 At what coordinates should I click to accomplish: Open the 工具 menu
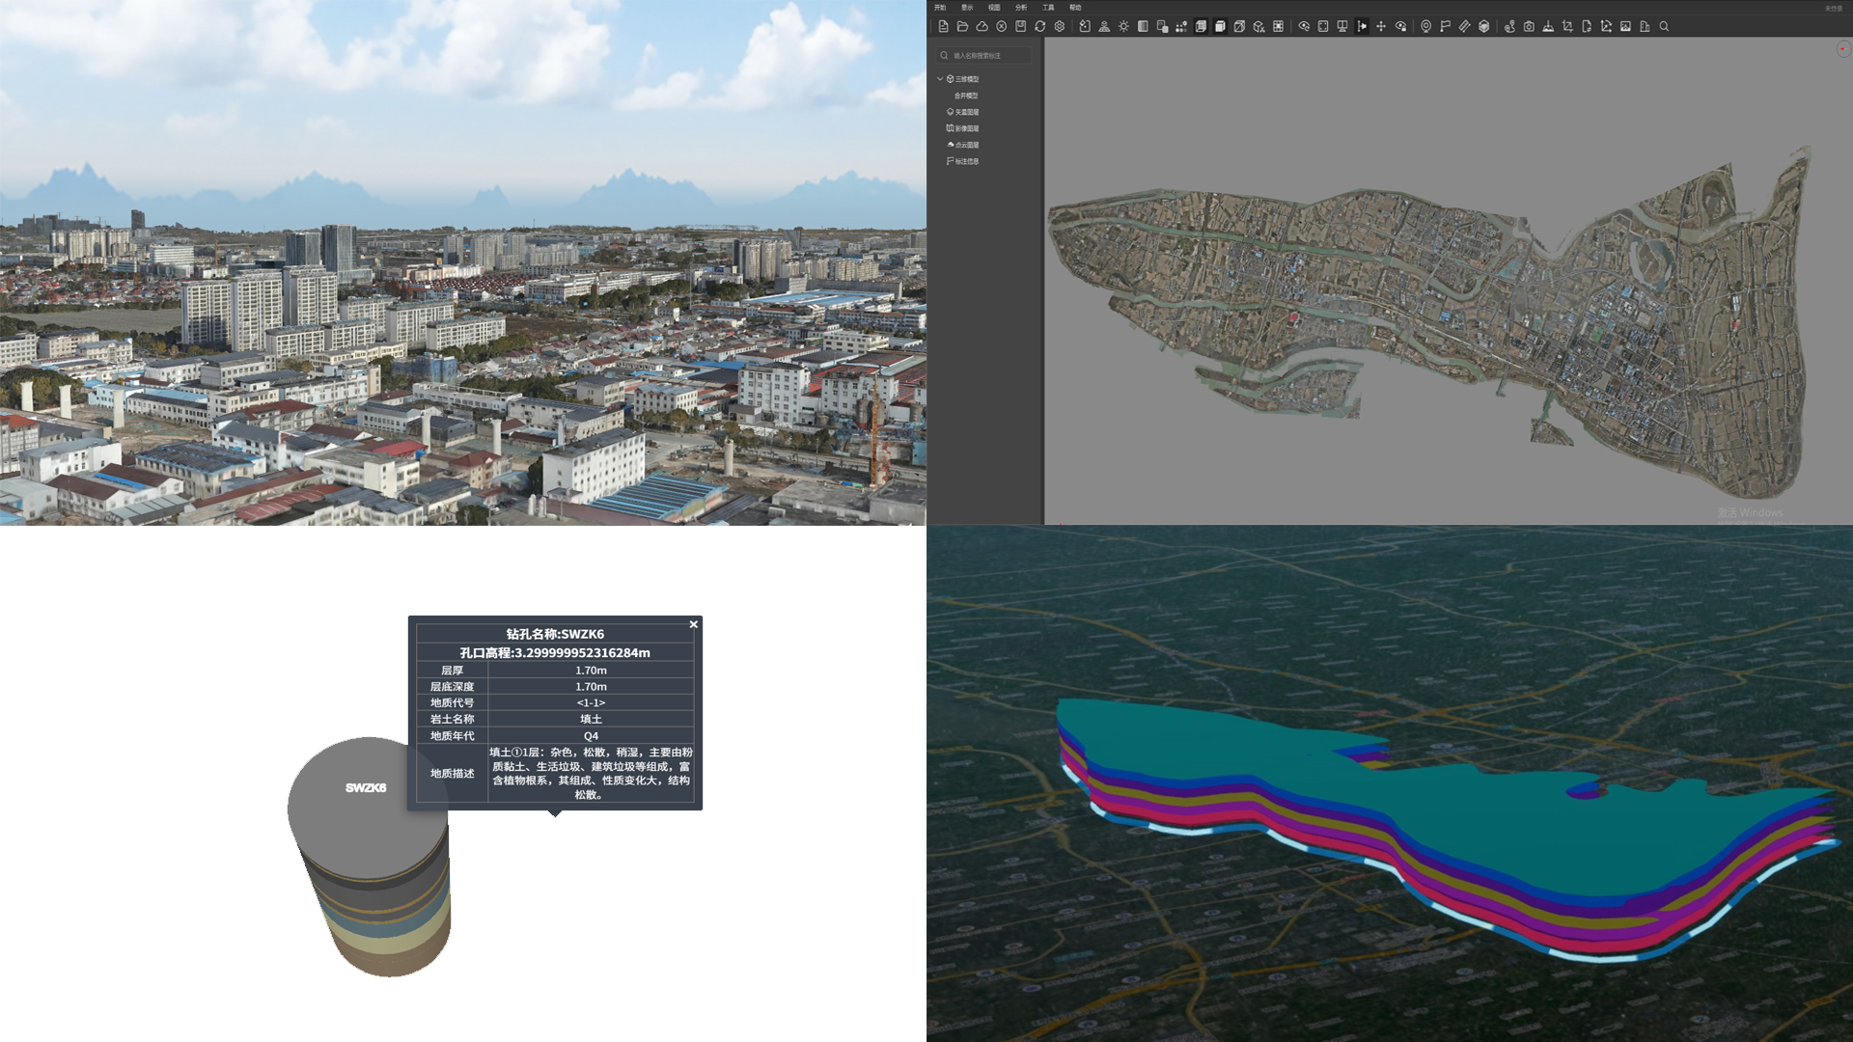coord(1048,8)
